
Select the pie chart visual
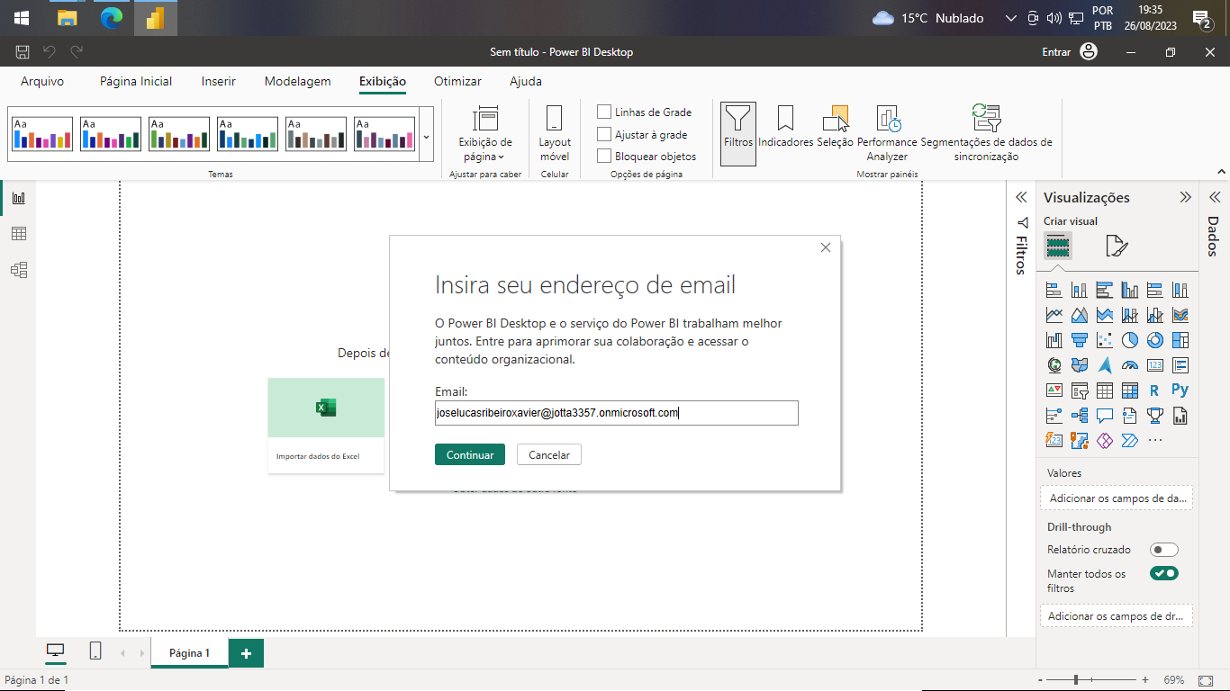point(1129,341)
